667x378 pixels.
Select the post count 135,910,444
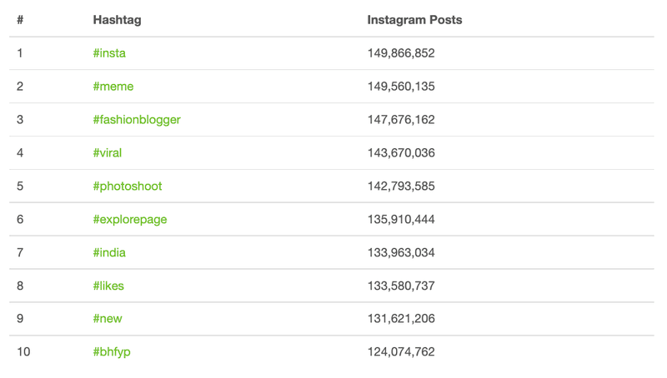[401, 220]
